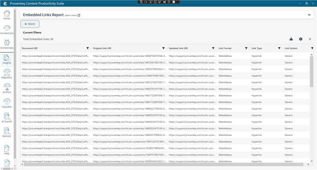Open the Help sidebar icon
This screenshot has height=170, width=317.
click(x=7, y=150)
